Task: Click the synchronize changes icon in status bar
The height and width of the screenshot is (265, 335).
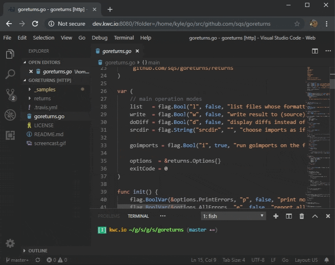Action: tap(38, 260)
